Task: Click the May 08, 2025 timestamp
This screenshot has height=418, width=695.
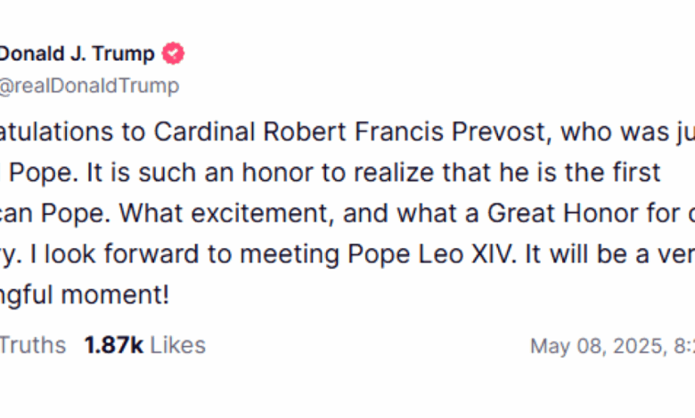Action: click(612, 346)
